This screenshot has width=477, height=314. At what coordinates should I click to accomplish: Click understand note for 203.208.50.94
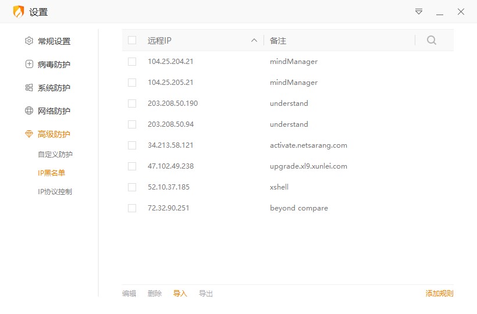tap(289, 124)
